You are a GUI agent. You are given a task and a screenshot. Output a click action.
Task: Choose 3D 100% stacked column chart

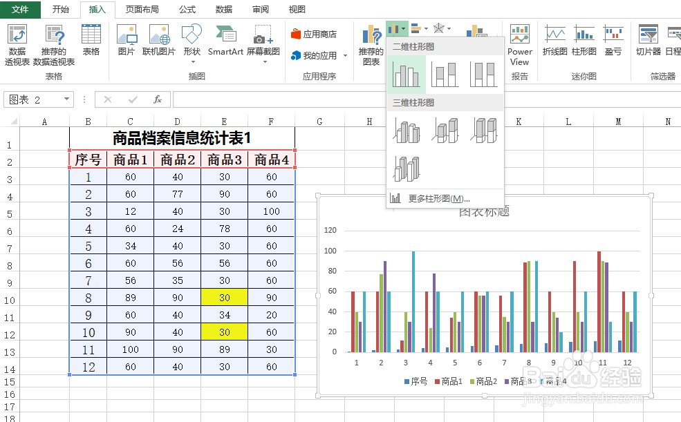(x=483, y=131)
